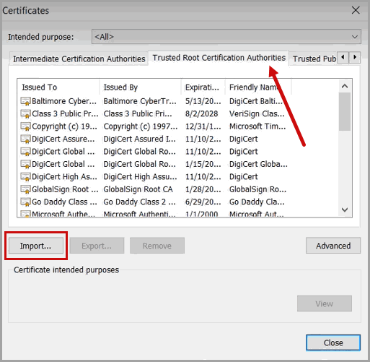This screenshot has width=370, height=362.
Task: Select Trusted Root Certification Authorities tab
Action: pos(219,58)
